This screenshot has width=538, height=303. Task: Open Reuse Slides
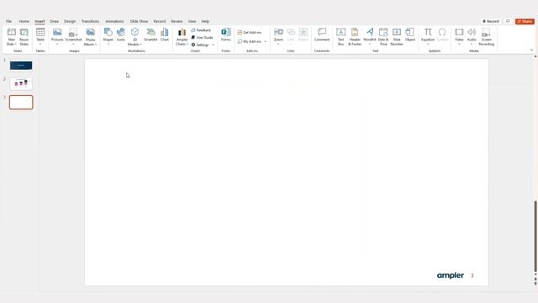click(x=24, y=37)
